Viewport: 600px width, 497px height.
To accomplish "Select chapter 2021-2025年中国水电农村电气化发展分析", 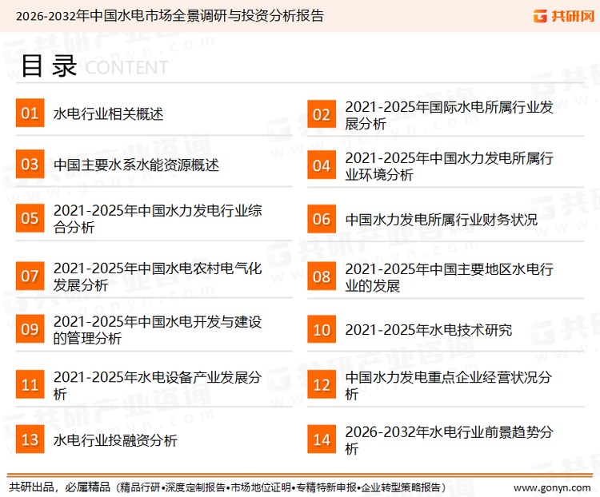I will coord(158,276).
